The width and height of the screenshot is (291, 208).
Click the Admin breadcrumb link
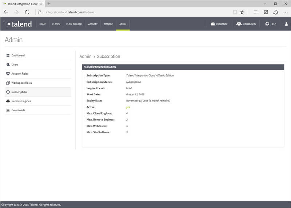85,57
